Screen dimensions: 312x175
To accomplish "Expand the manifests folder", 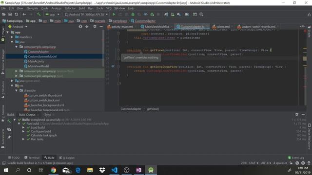I will (12, 37).
